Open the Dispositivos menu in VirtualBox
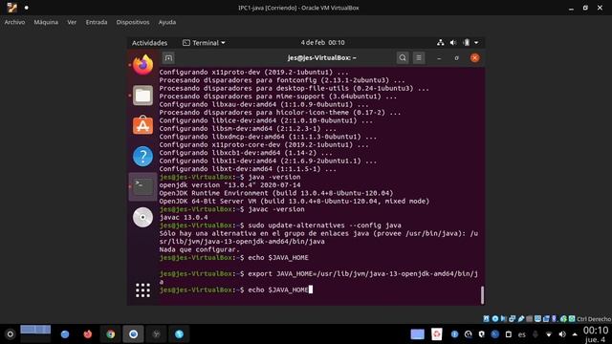The image size is (612, 344). tap(133, 22)
